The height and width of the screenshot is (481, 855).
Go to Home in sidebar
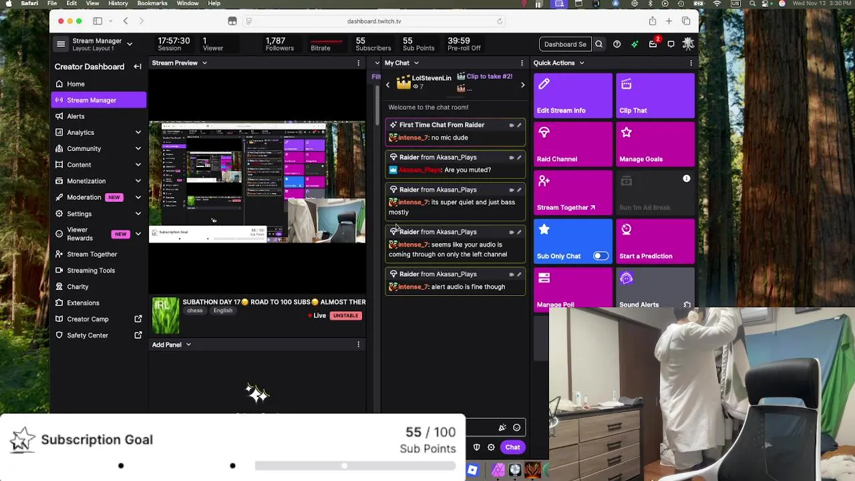(x=99, y=84)
